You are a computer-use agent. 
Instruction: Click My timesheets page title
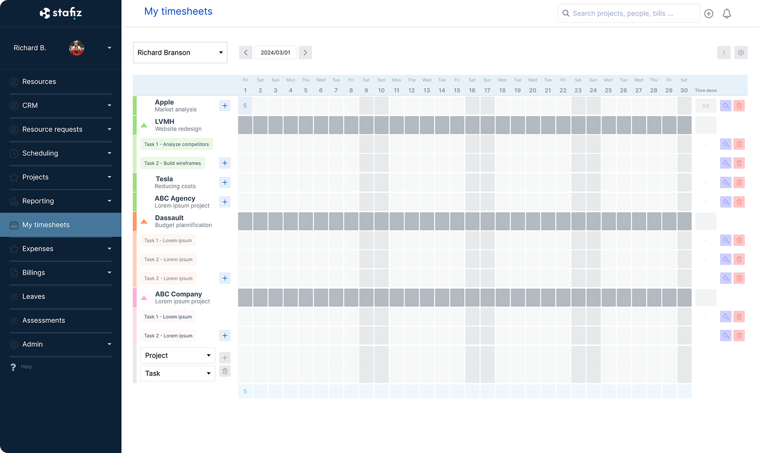(x=179, y=11)
